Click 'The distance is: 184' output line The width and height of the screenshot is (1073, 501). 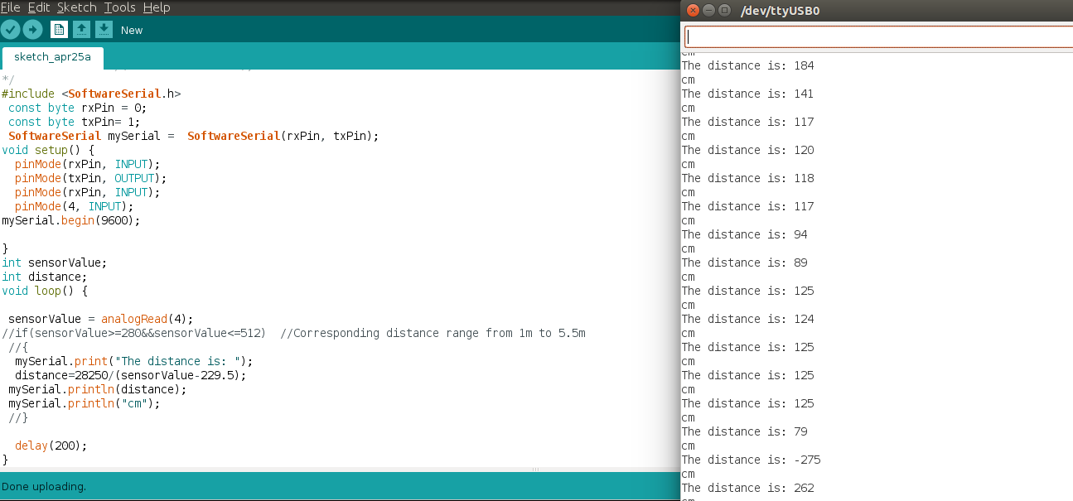747,65
